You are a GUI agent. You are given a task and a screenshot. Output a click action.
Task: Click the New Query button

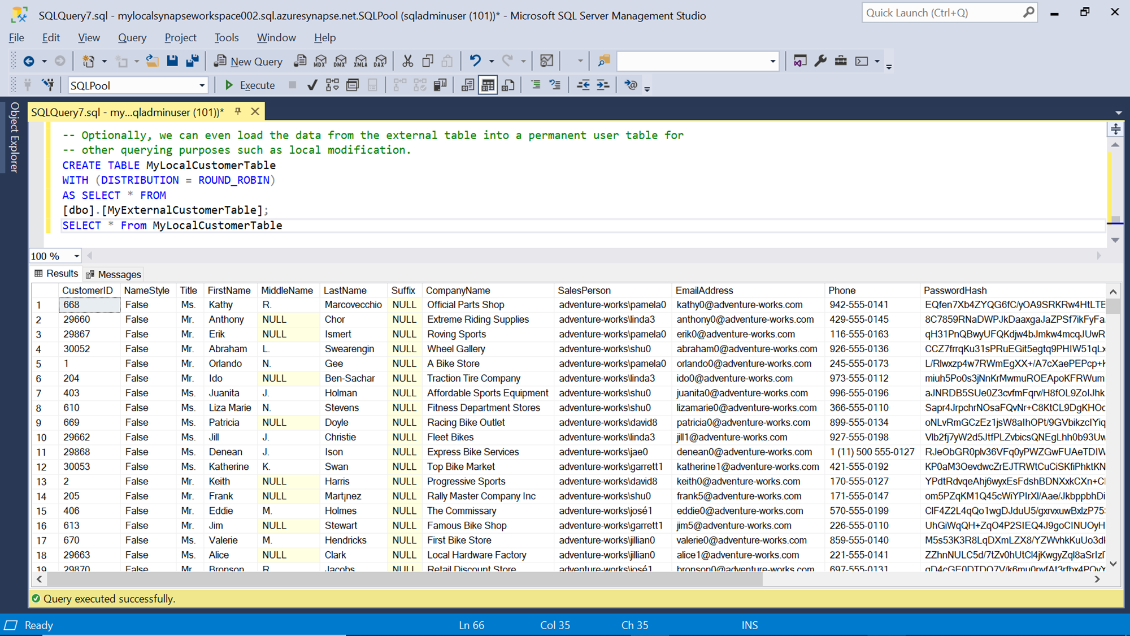(248, 61)
